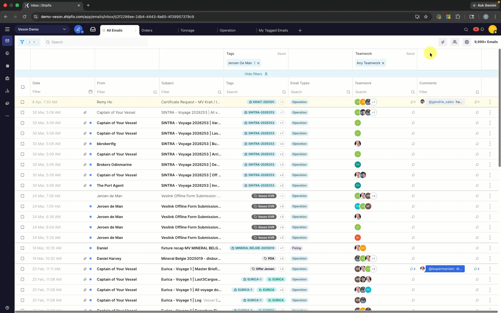Click the Subject column filter field
The width and height of the screenshot is (501, 313).
coord(191,92)
